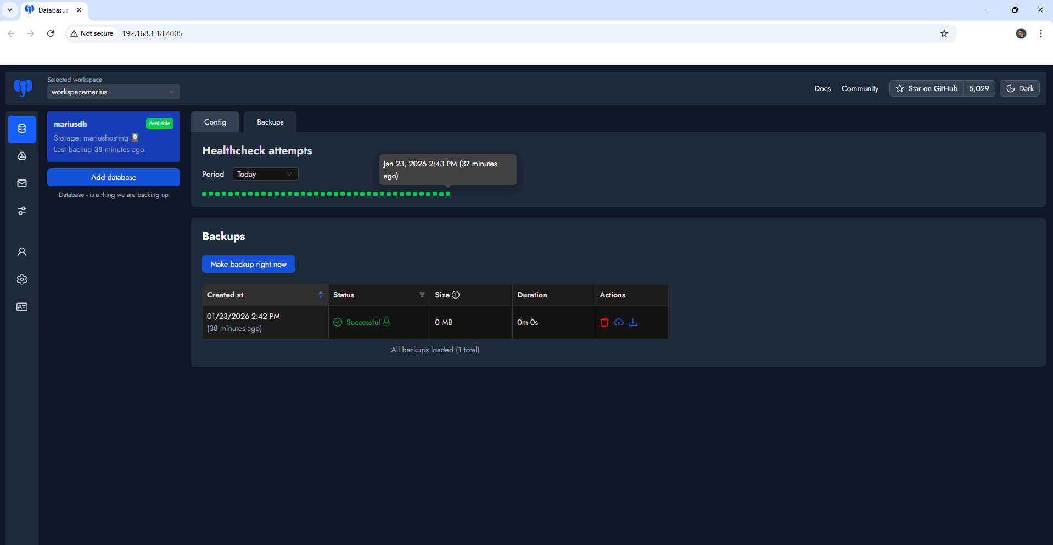1053x545 pixels.
Task: Click Make backup right now
Action: (x=248, y=264)
